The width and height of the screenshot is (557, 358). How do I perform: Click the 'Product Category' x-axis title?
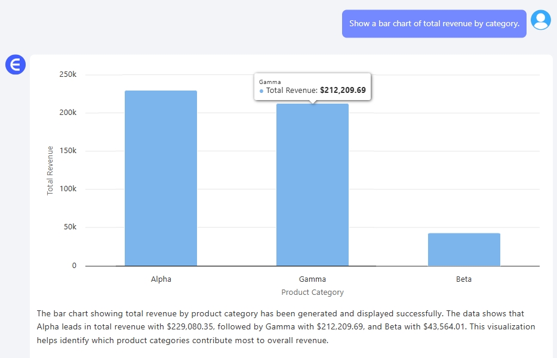click(x=312, y=292)
